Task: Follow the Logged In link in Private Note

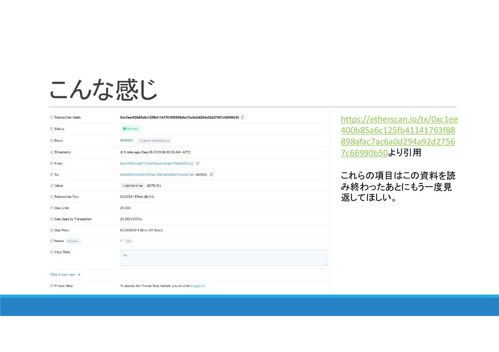Action: click(198, 286)
